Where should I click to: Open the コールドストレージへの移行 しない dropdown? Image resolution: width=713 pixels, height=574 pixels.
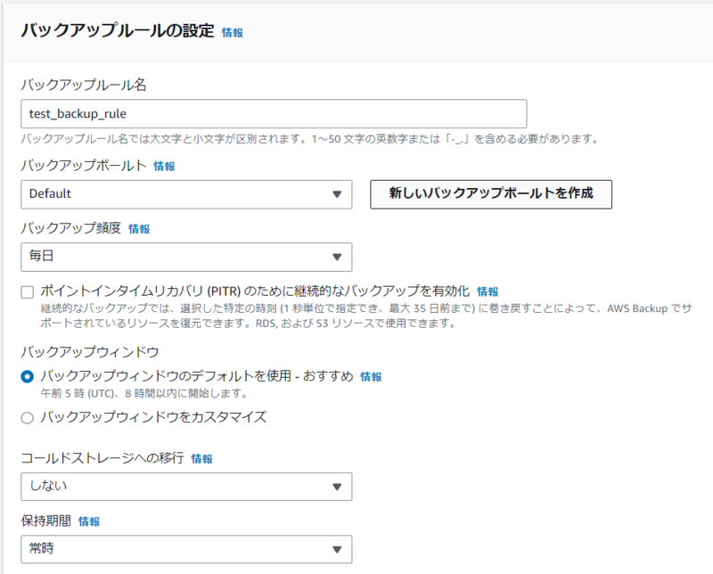click(x=186, y=487)
